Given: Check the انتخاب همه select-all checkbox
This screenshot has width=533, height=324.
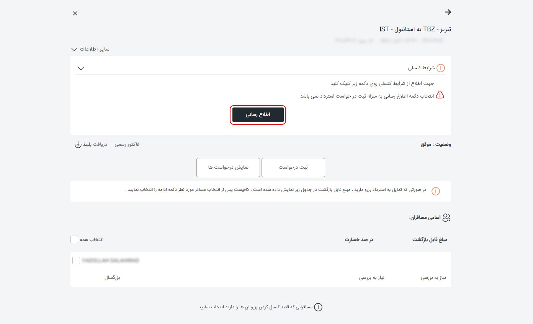Looking at the screenshot, I should pos(74,239).
